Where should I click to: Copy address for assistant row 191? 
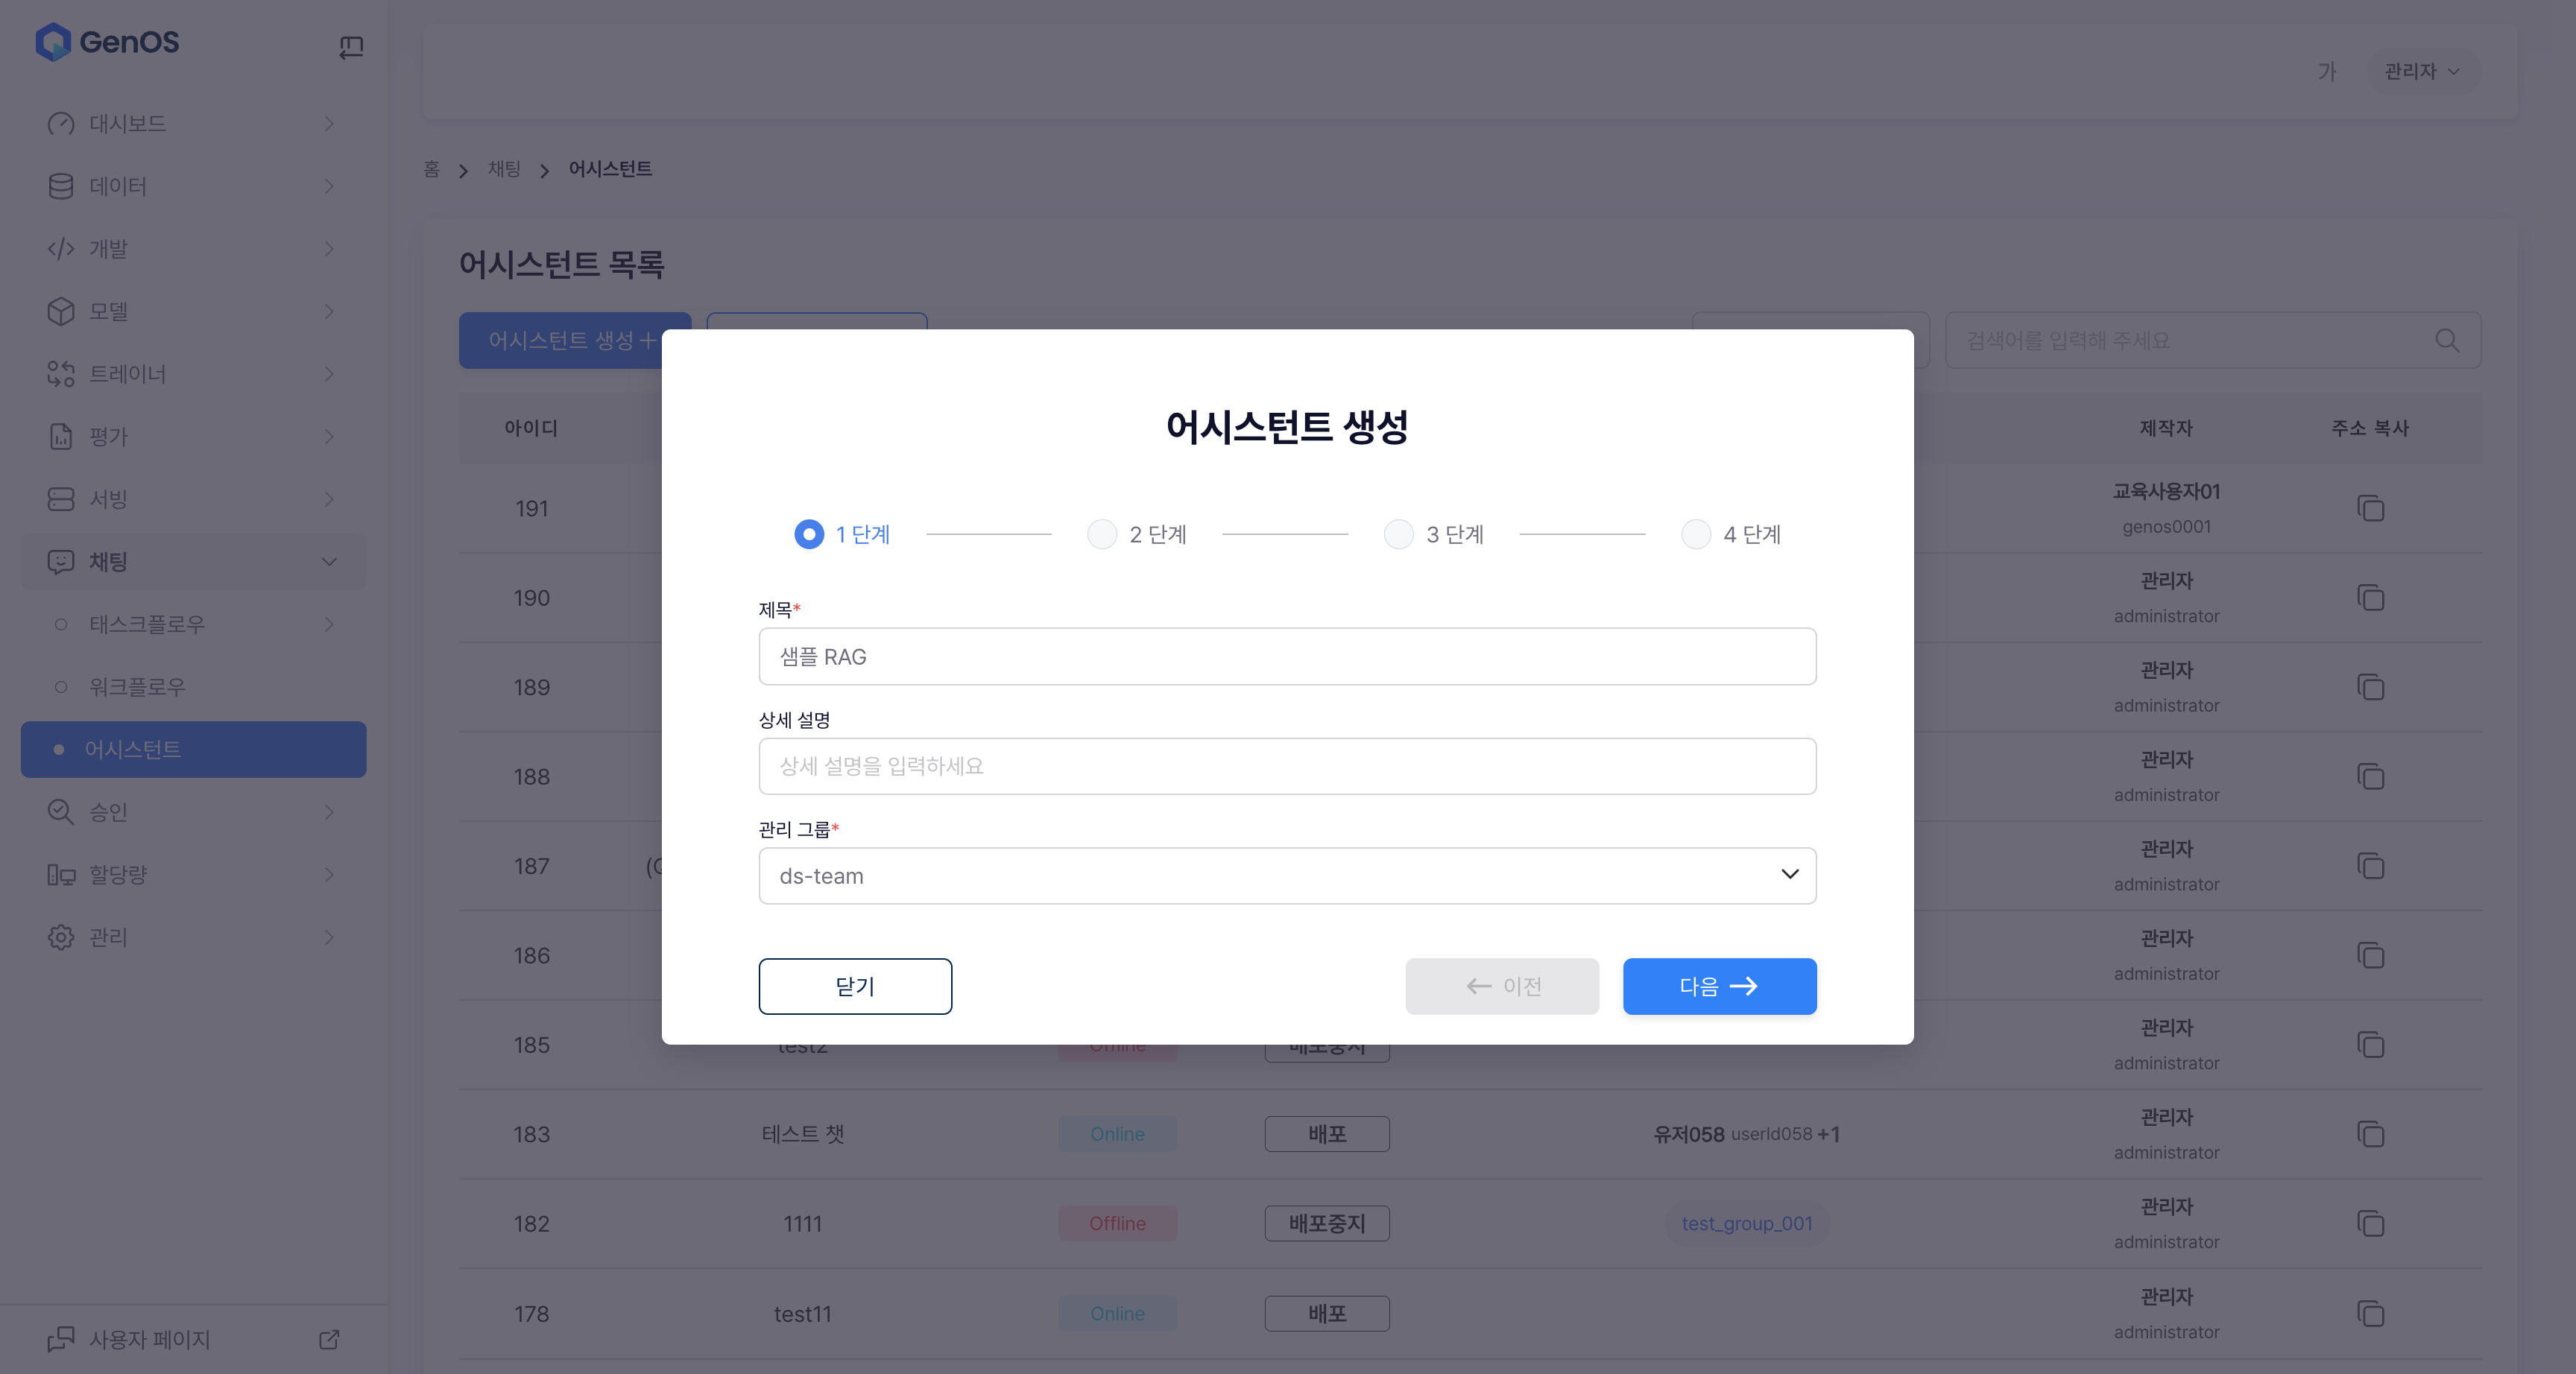(x=2370, y=508)
